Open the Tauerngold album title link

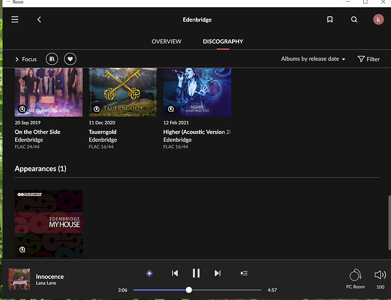[102, 132]
